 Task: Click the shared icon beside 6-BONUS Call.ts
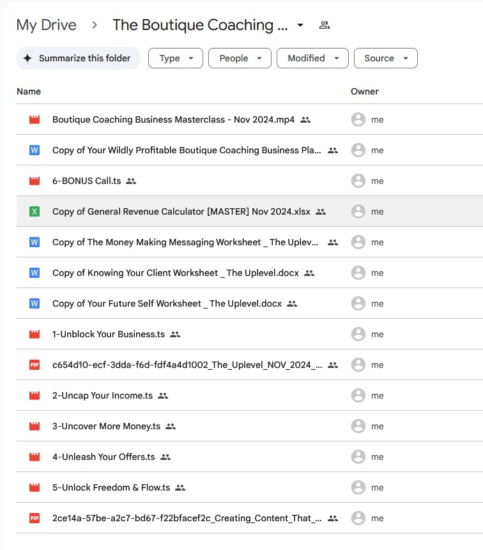131,181
